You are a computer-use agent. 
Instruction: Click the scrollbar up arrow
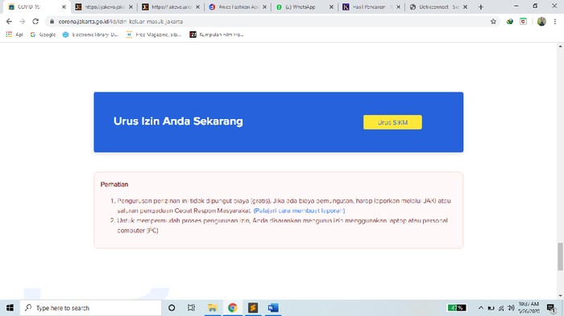pyautogui.click(x=560, y=47)
